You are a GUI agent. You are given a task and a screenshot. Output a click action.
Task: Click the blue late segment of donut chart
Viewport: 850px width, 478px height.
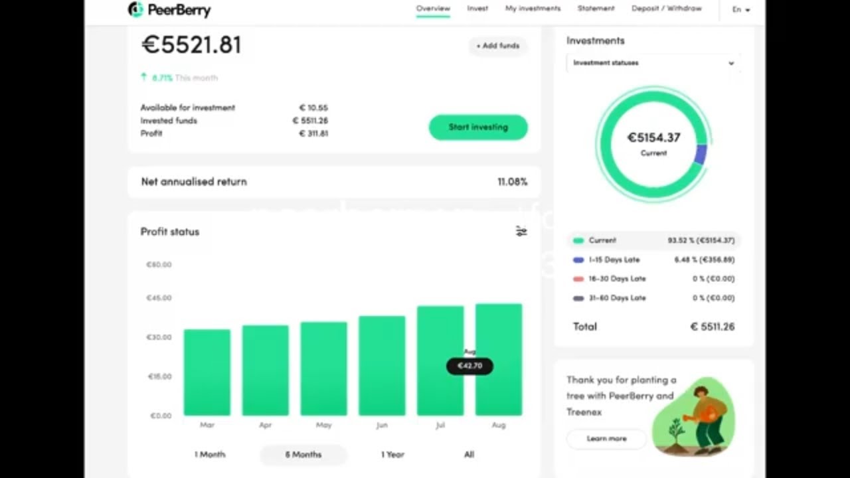[x=700, y=155]
